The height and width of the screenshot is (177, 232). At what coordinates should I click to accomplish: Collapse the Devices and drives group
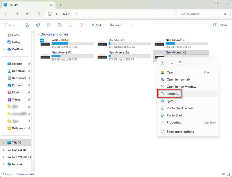coord(38,34)
